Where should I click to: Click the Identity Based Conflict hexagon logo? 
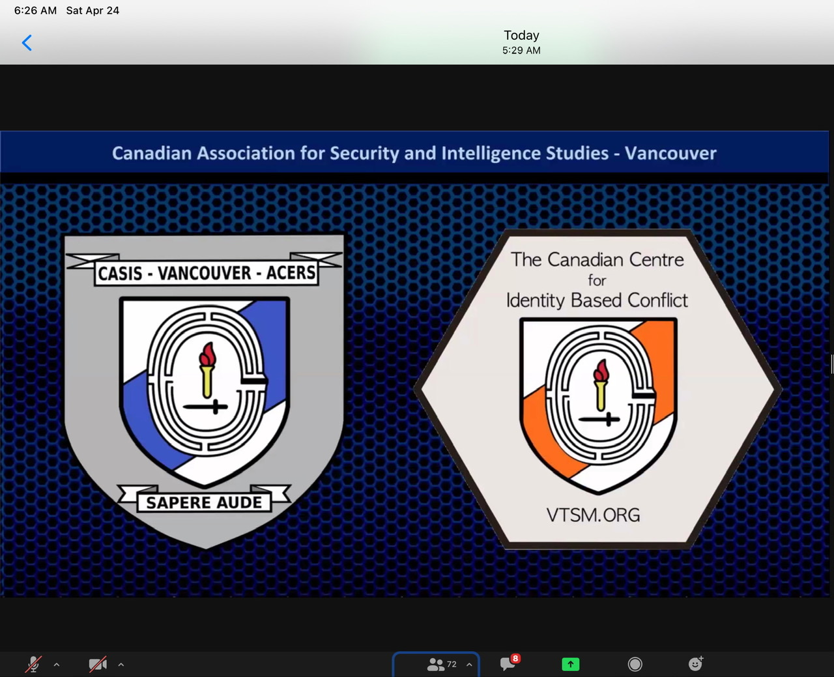click(x=597, y=391)
